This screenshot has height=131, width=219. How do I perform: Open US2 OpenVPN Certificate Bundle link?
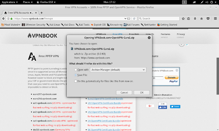click(x=104, y=112)
